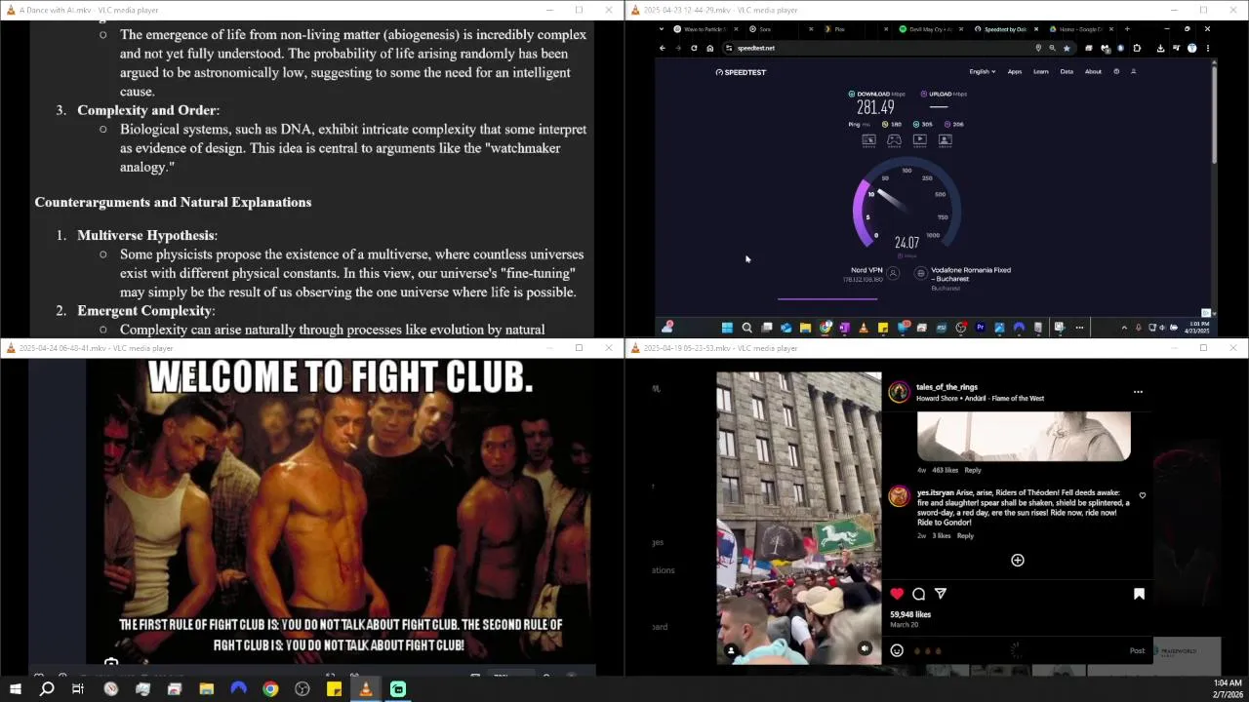Load more comments with the plus circle
The height and width of the screenshot is (702, 1249).
point(1018,560)
